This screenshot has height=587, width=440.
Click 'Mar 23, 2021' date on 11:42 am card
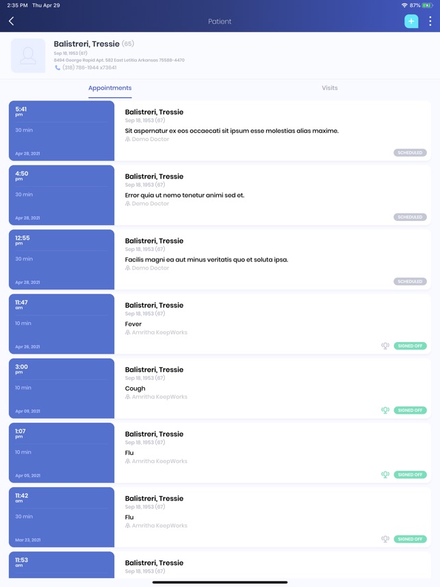click(27, 540)
